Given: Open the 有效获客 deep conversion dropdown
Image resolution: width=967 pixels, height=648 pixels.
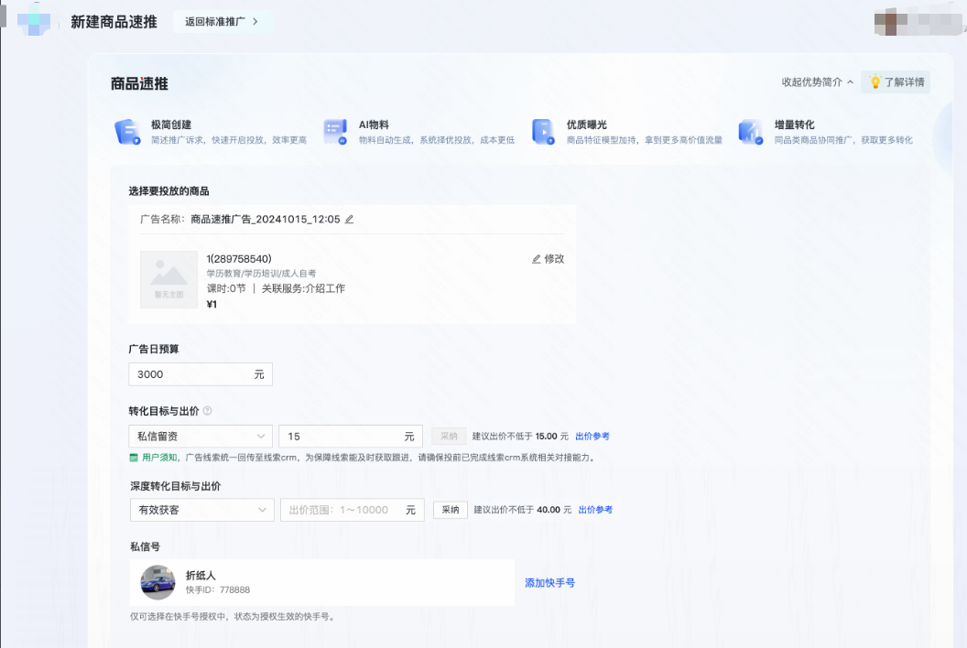Looking at the screenshot, I should click(201, 510).
